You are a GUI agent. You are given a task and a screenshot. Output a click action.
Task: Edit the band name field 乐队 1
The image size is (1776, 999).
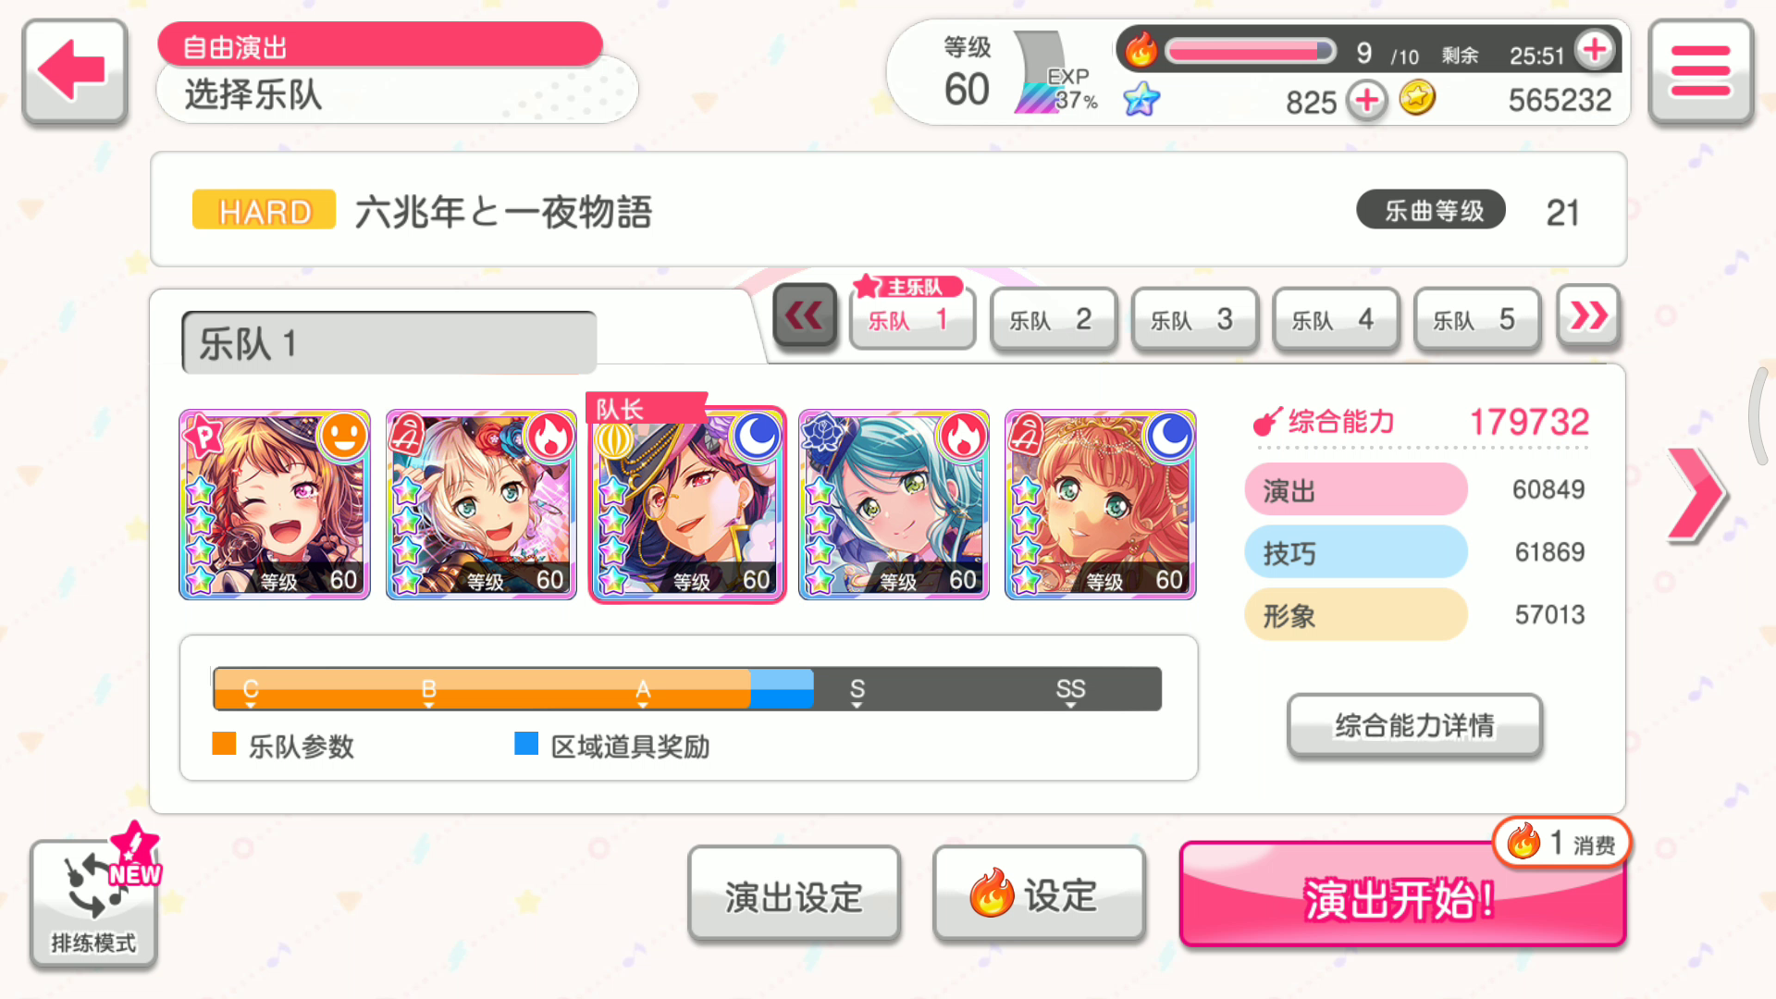[388, 343]
